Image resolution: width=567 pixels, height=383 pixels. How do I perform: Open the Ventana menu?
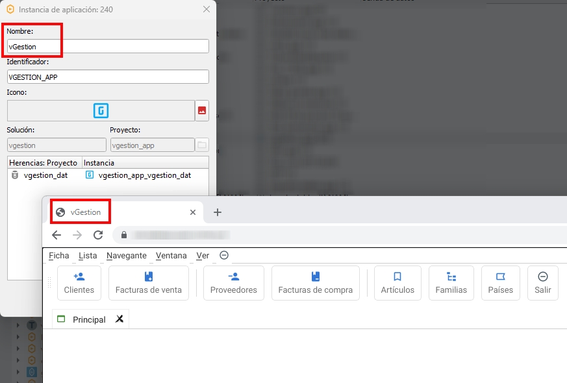(171, 256)
